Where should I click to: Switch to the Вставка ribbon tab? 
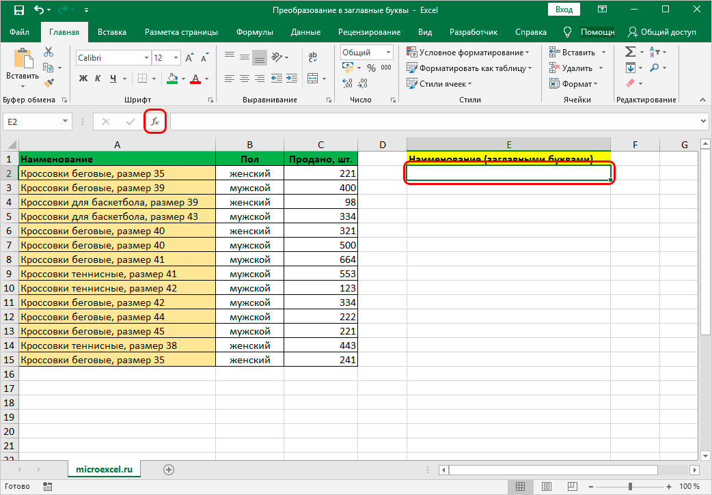click(112, 32)
